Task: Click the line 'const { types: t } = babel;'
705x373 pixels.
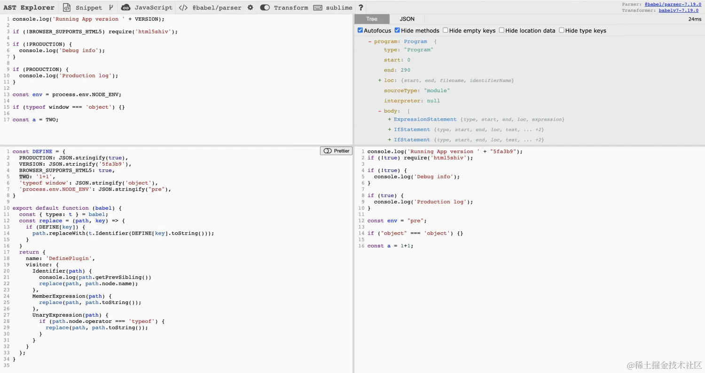Action: click(63, 214)
